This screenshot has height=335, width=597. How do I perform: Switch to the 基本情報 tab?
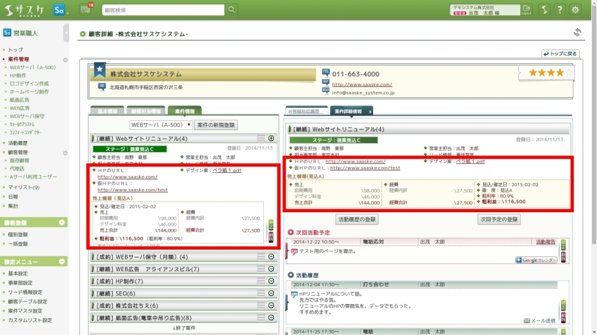pos(107,111)
